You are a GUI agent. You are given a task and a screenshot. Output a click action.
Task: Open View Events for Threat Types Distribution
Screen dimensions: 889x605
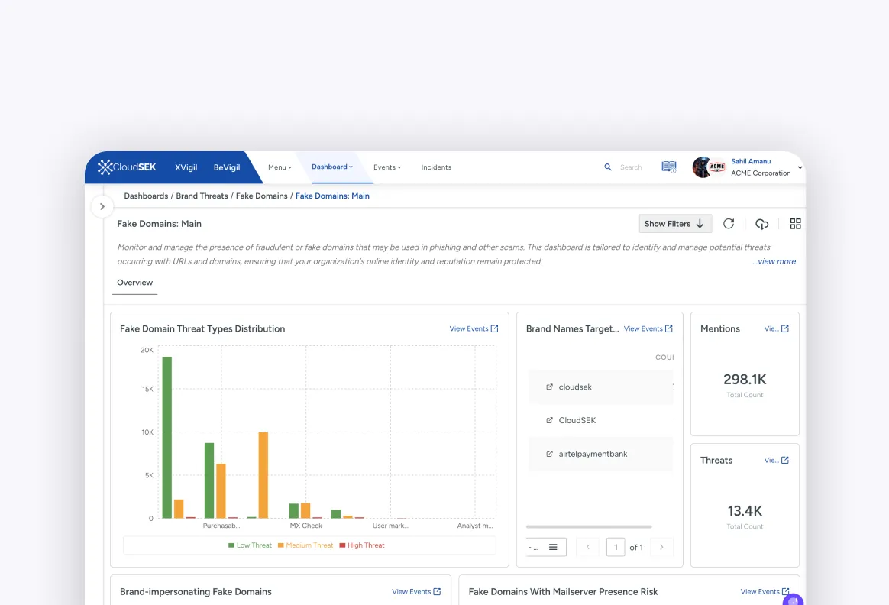pyautogui.click(x=474, y=329)
